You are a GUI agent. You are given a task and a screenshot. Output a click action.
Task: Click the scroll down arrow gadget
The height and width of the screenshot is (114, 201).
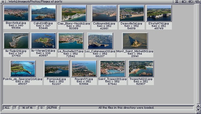(198, 109)
